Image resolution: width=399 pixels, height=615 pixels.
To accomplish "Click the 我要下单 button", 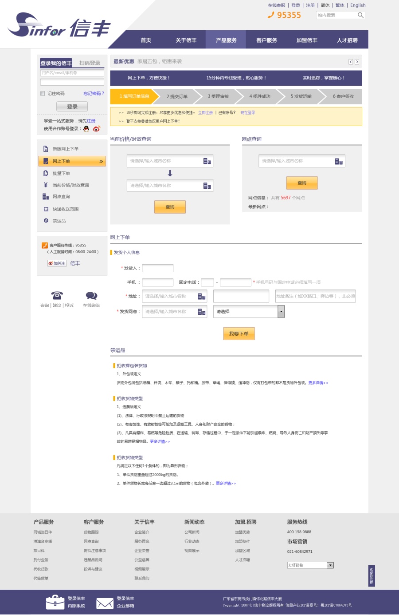I will click(x=239, y=334).
